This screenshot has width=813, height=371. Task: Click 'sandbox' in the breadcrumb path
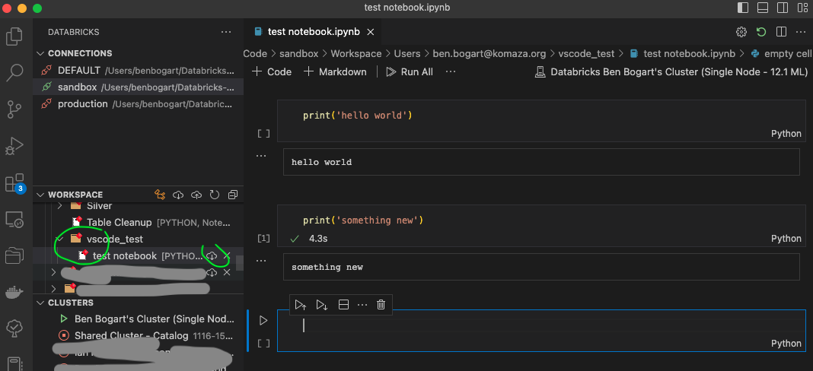coord(298,54)
